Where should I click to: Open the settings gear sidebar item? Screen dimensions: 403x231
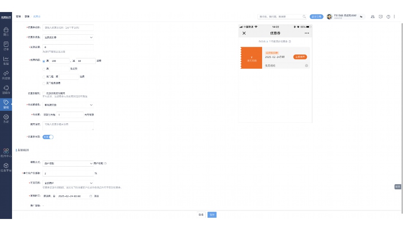[6, 119]
